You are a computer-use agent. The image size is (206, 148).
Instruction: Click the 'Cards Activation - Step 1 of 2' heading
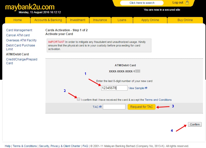point(67,30)
